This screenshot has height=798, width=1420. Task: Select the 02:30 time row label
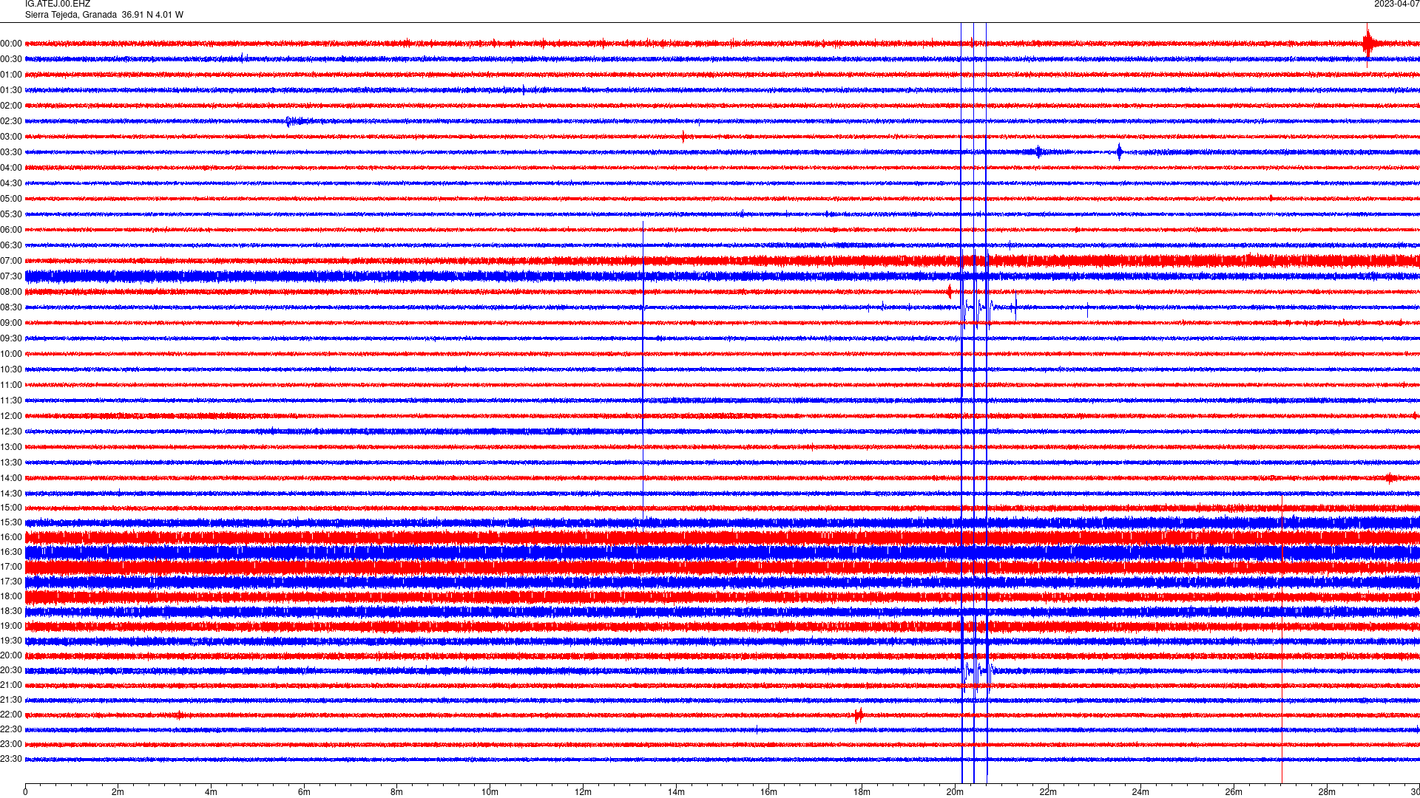[x=11, y=121]
